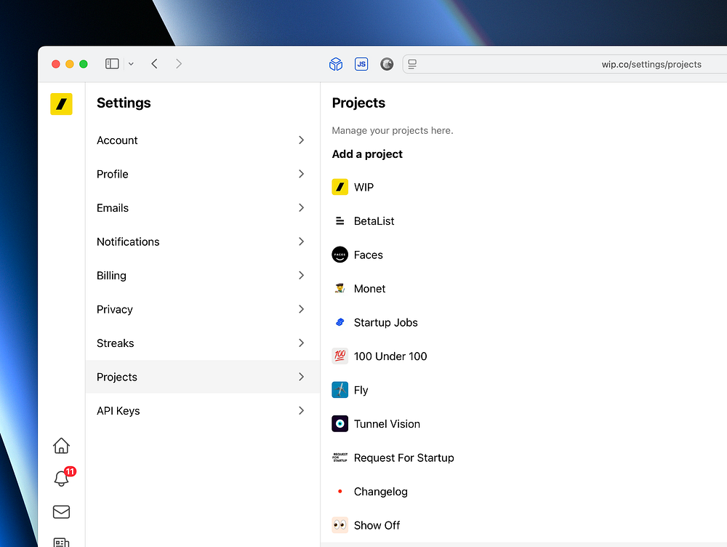Screen dimensions: 727x547
Task: Click the black Faces smiley icon
Action: coord(340,255)
